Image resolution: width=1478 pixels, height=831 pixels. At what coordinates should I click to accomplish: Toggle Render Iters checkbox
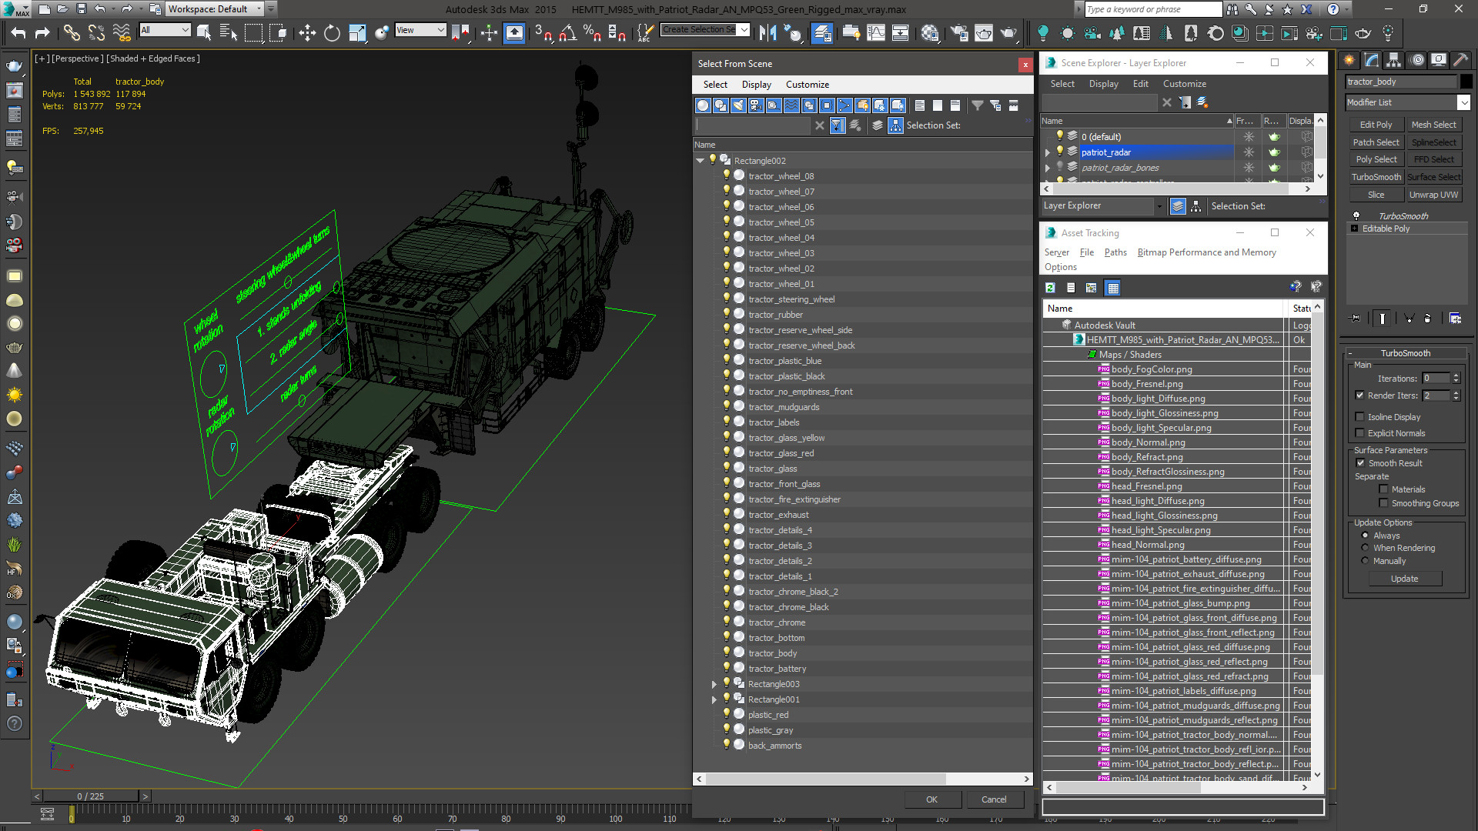coord(1359,395)
